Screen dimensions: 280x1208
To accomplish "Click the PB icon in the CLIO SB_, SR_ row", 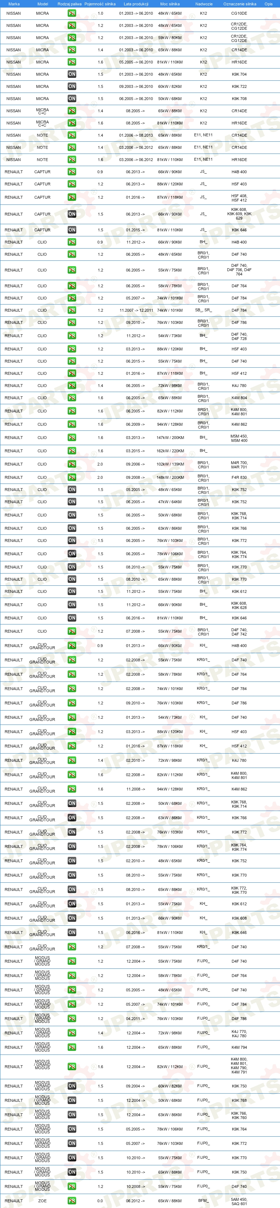I will click(72, 310).
